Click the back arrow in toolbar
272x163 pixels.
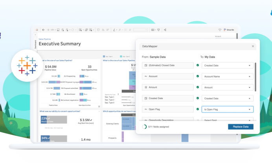43,30
